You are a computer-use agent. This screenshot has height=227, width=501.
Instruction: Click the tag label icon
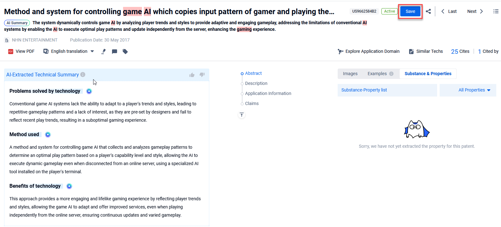(125, 52)
